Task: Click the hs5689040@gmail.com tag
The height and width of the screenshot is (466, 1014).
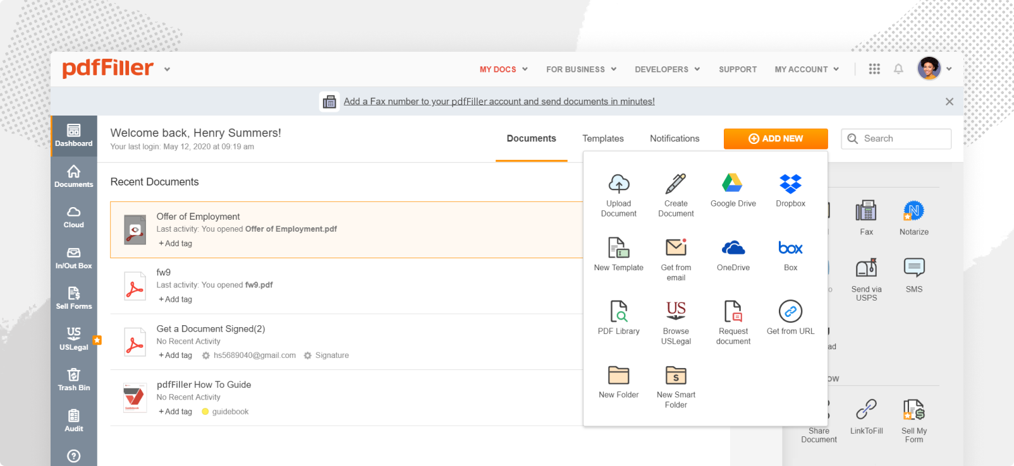Action: tap(248, 355)
